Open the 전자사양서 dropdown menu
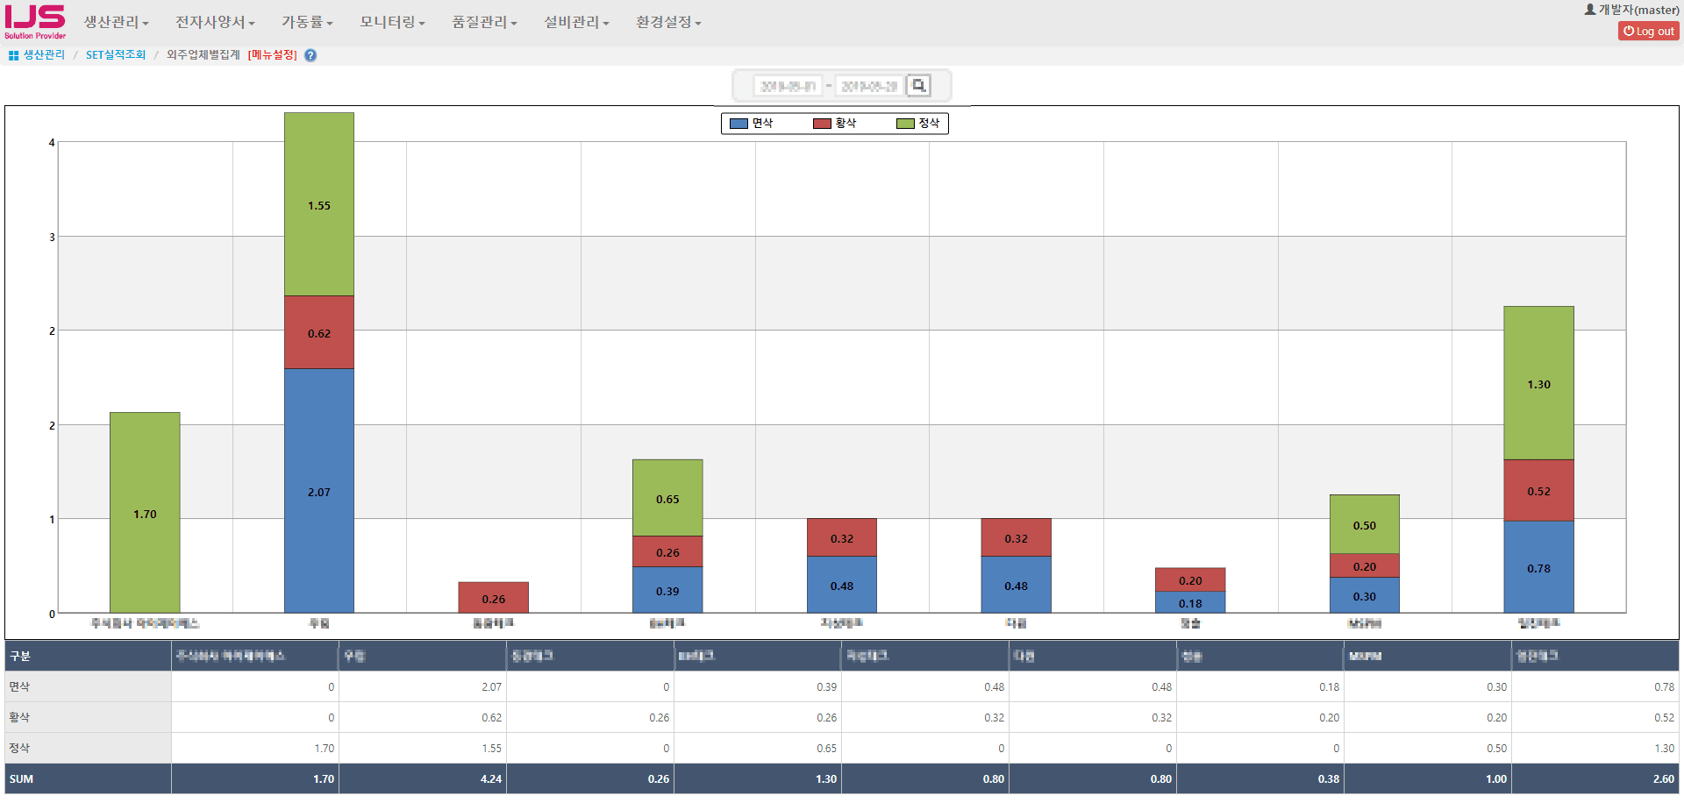 click(x=215, y=22)
